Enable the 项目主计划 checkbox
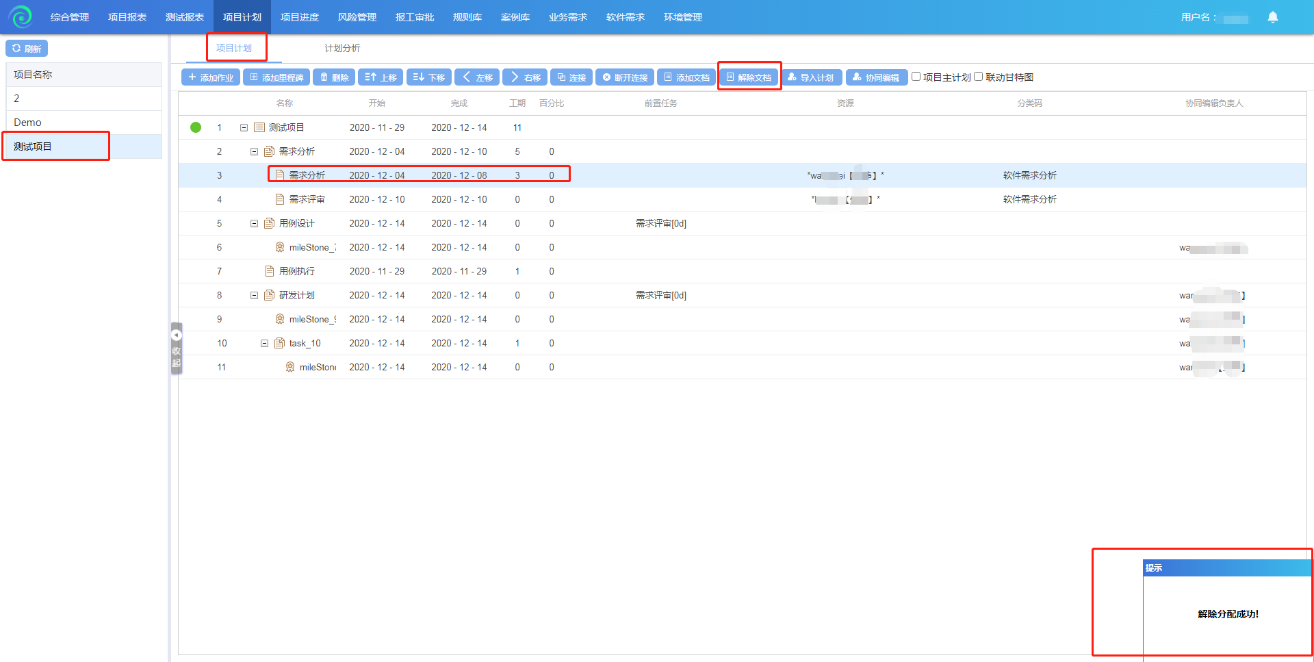Image resolution: width=1314 pixels, height=662 pixels. 916,77
